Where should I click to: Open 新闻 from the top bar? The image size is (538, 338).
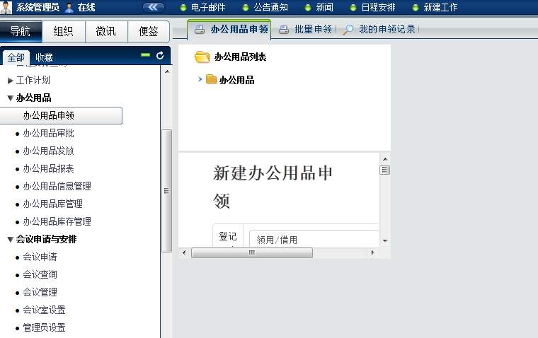325,7
